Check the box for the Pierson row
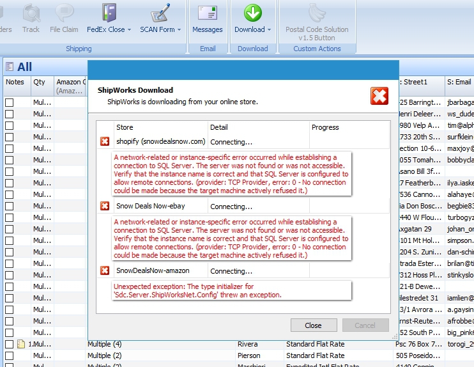 10,355
